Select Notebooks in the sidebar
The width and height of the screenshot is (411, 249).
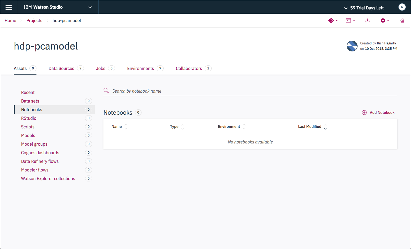pos(54,110)
